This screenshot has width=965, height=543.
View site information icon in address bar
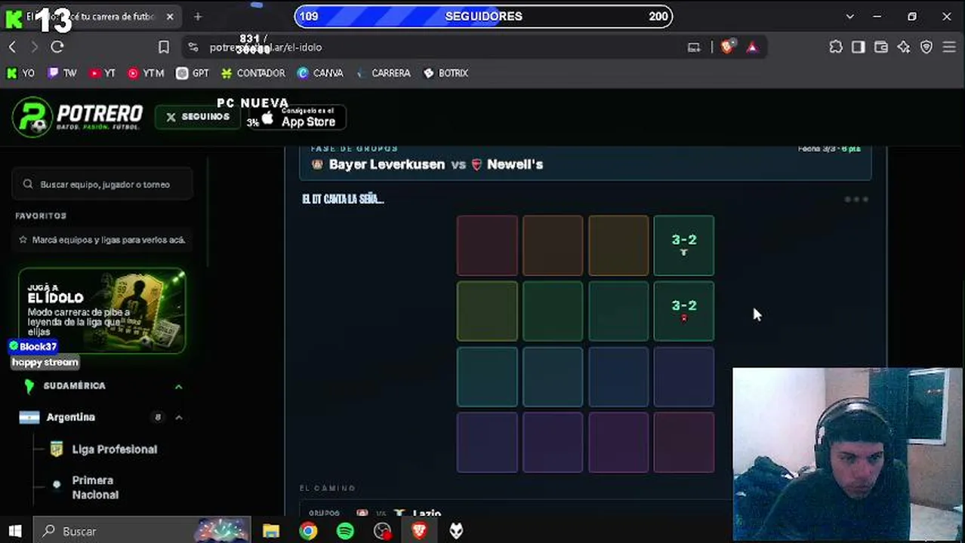tap(193, 47)
